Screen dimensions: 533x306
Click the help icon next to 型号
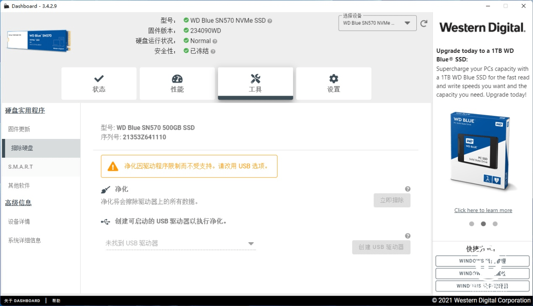(x=270, y=20)
